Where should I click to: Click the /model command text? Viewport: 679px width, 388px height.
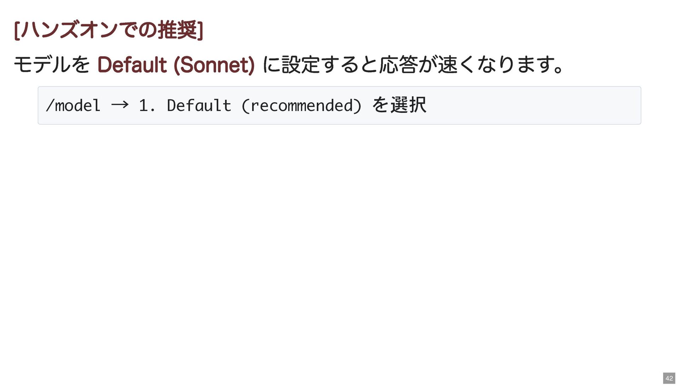point(73,105)
